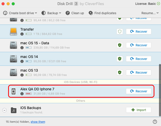Click the 239,85 GB / 114,69 GB free text
The height and width of the screenshot is (126, 161).
click(52, 48)
